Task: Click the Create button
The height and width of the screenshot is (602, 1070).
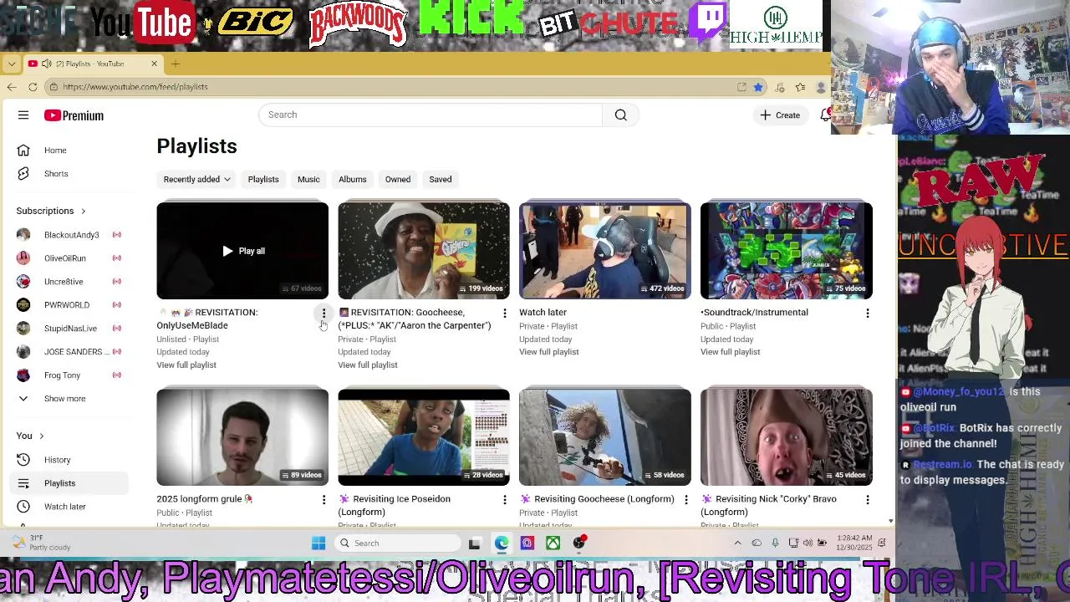Action: pyautogui.click(x=780, y=115)
